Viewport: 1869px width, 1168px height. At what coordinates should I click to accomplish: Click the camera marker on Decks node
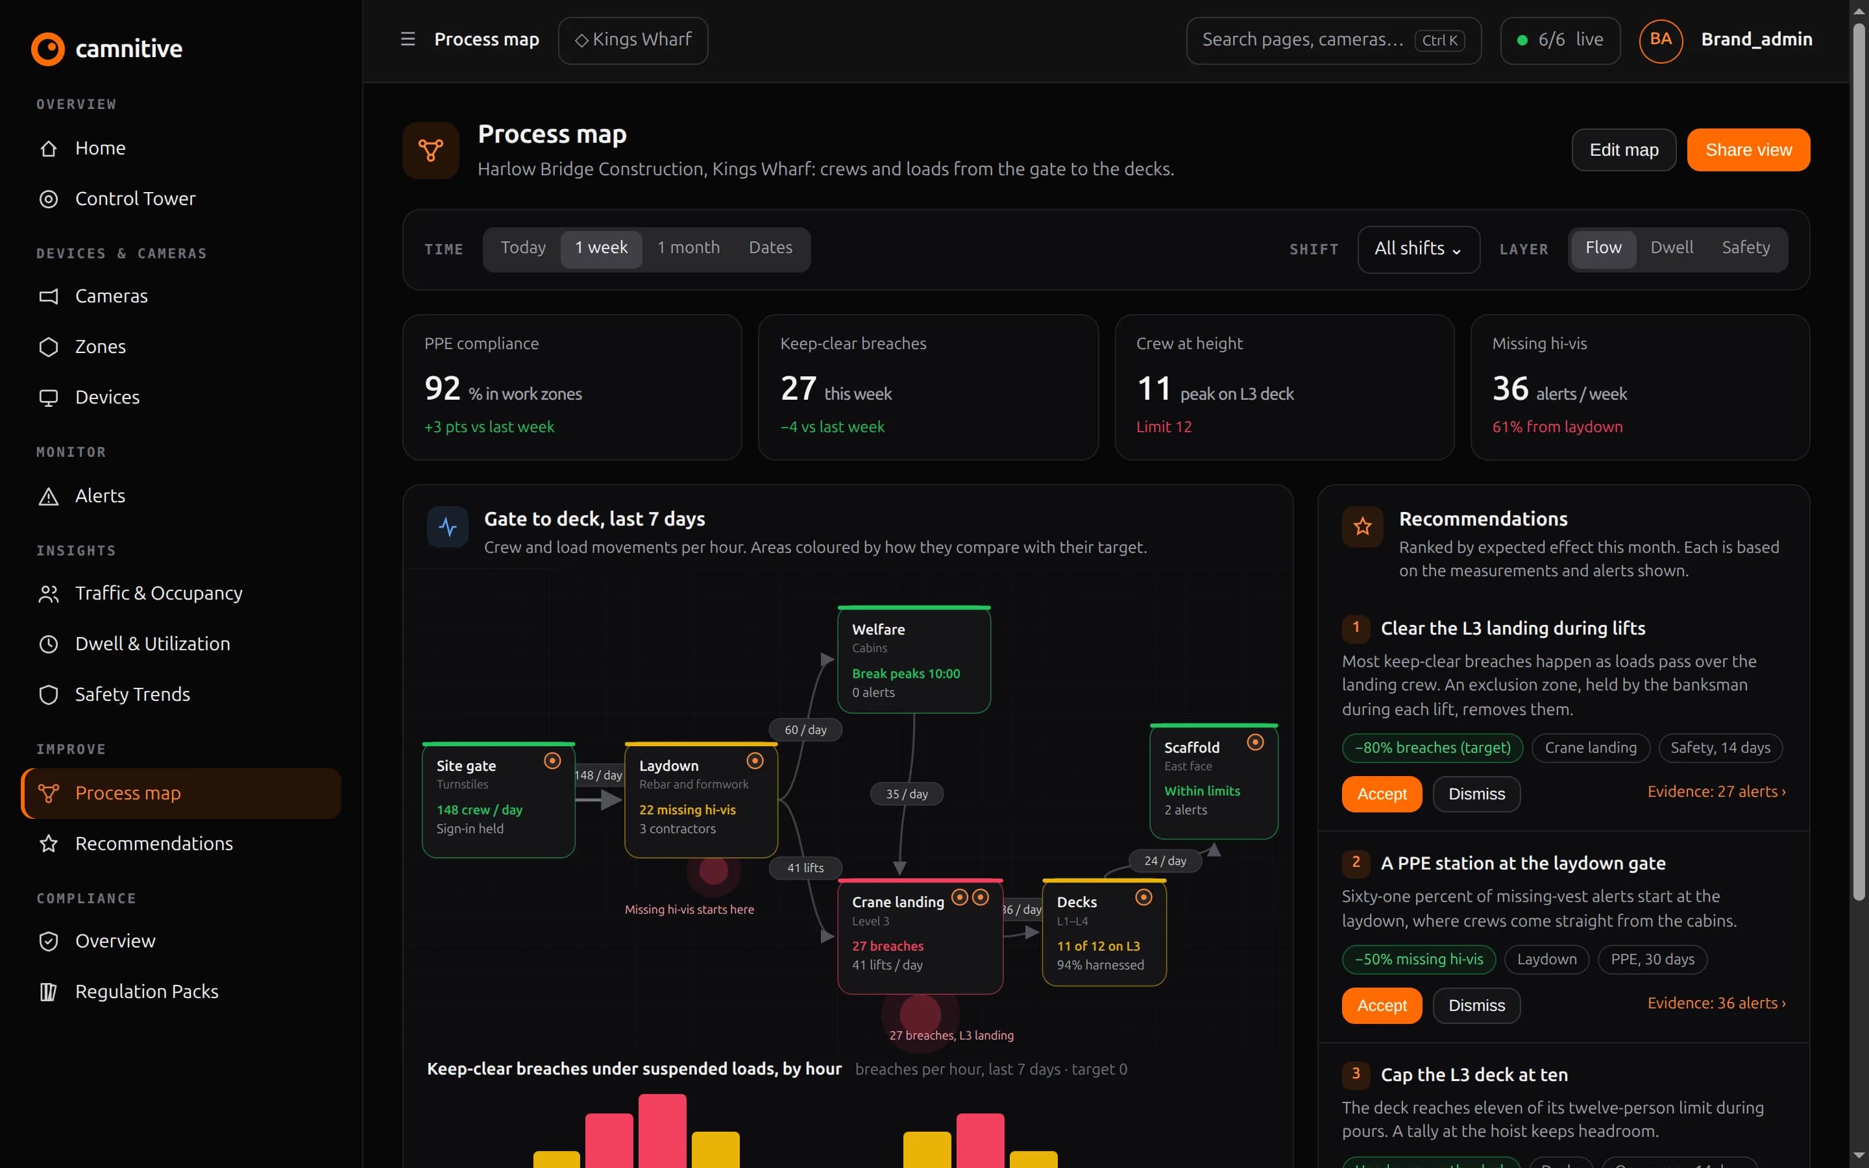pyautogui.click(x=1144, y=897)
